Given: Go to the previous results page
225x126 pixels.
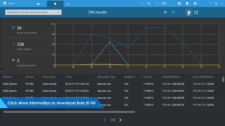Looking at the screenshot, I should tap(105, 120).
